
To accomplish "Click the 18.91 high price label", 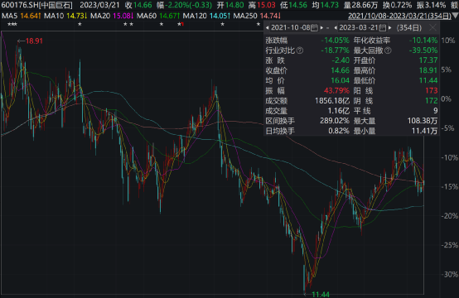I will pos(34,41).
